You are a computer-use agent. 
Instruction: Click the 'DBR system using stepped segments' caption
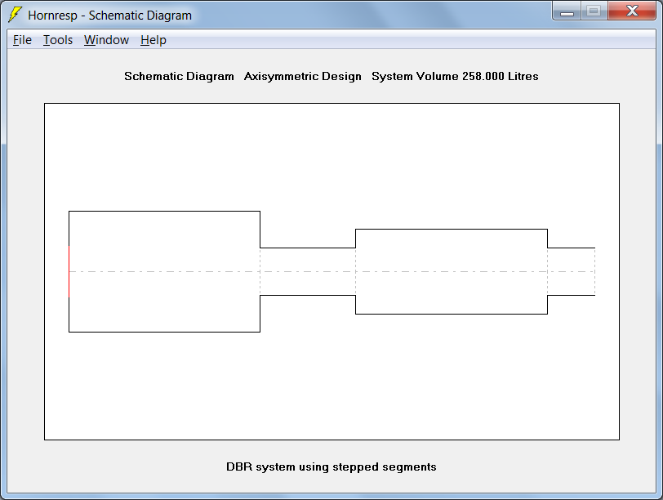pos(331,467)
